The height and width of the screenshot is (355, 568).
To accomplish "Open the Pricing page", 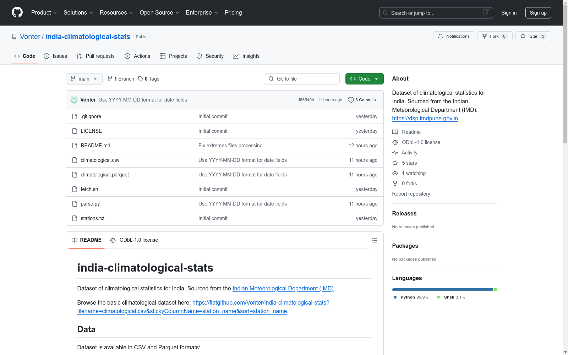I will (233, 12).
